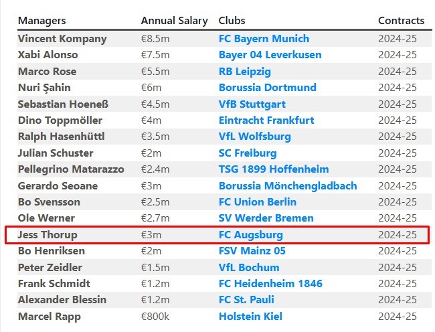Open the VfL Wolfsburg link

pos(254,137)
